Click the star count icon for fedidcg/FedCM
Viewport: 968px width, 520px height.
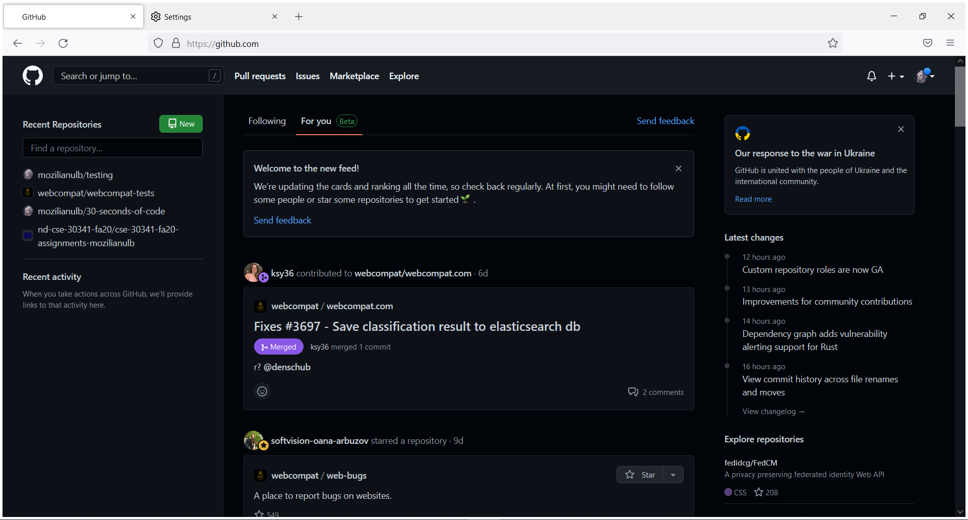759,492
